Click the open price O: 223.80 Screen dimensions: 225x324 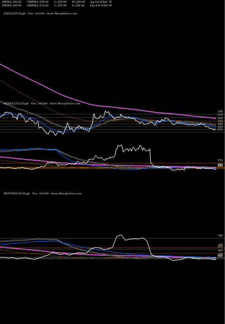click(x=60, y=2)
